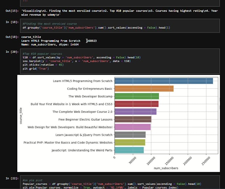Click the num_subscribers x-axis label
This screenshot has width=225, height=189.
166,168
